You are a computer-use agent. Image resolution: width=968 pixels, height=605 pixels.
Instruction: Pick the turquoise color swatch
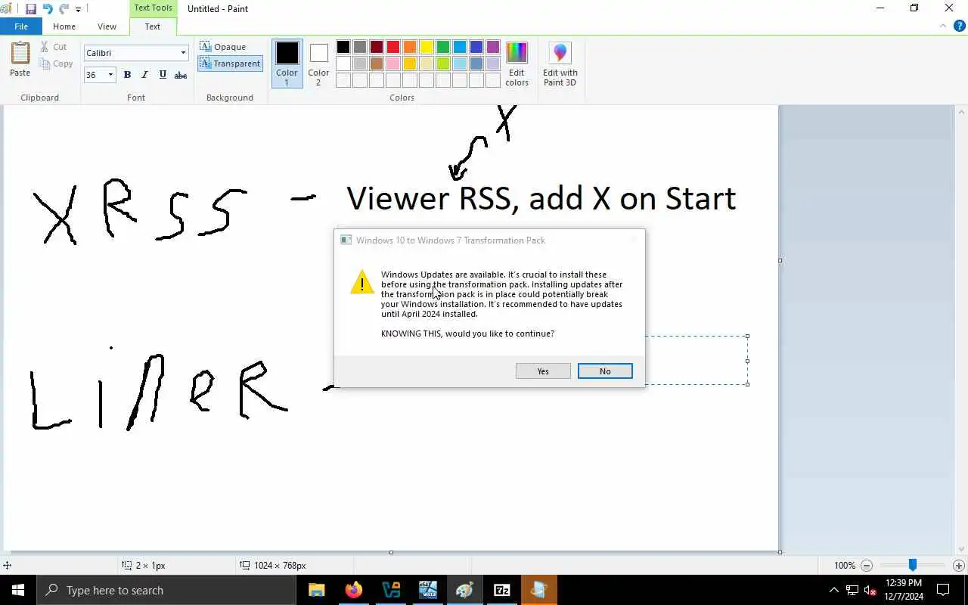pos(460,47)
